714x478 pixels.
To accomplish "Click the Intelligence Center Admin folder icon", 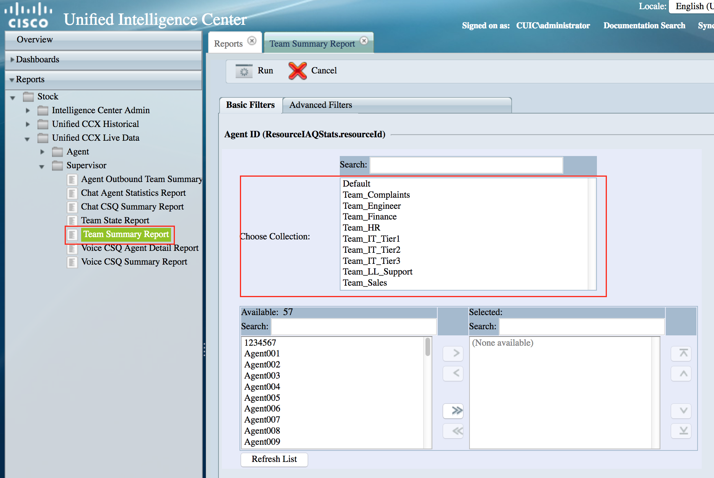I will coord(43,111).
